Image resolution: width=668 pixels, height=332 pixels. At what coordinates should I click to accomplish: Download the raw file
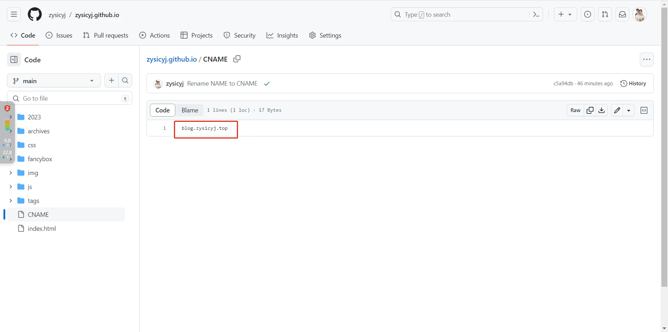click(602, 110)
